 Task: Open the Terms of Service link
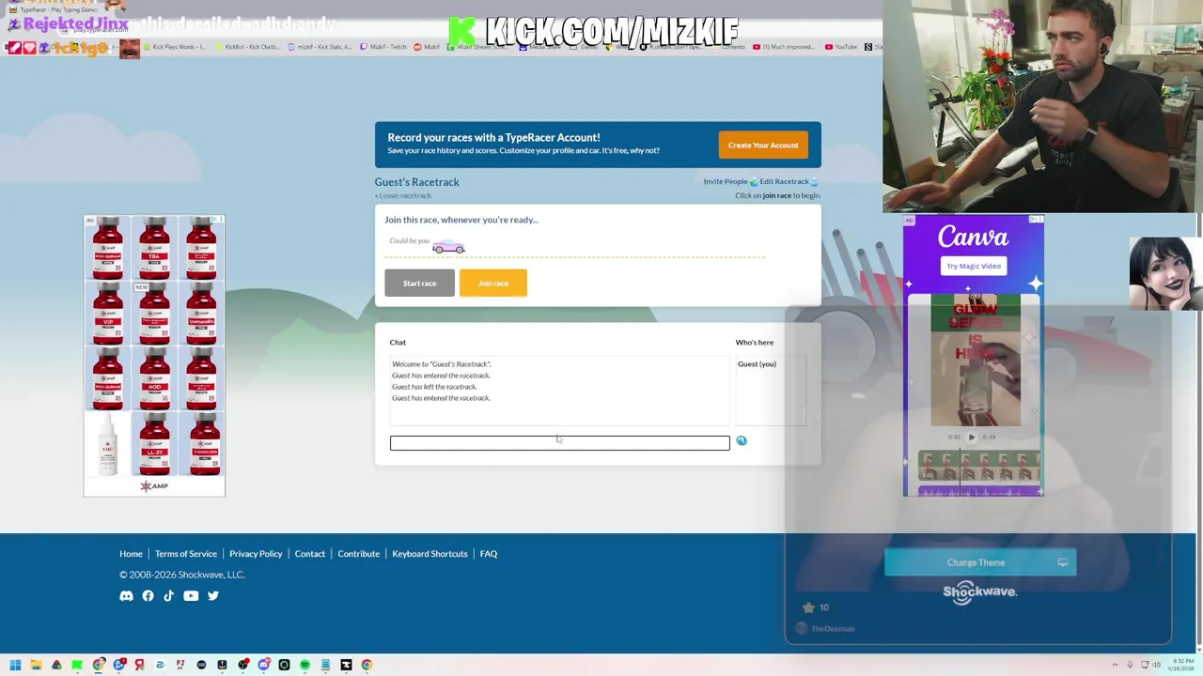tap(186, 554)
